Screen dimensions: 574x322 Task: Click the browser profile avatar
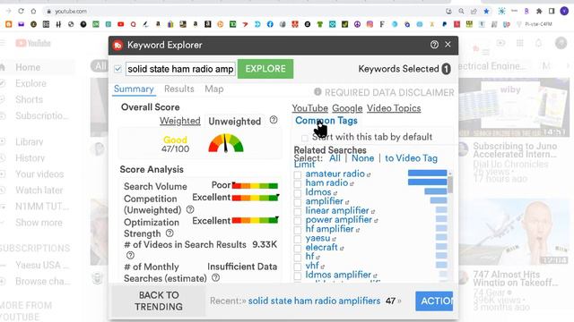[x=564, y=11]
